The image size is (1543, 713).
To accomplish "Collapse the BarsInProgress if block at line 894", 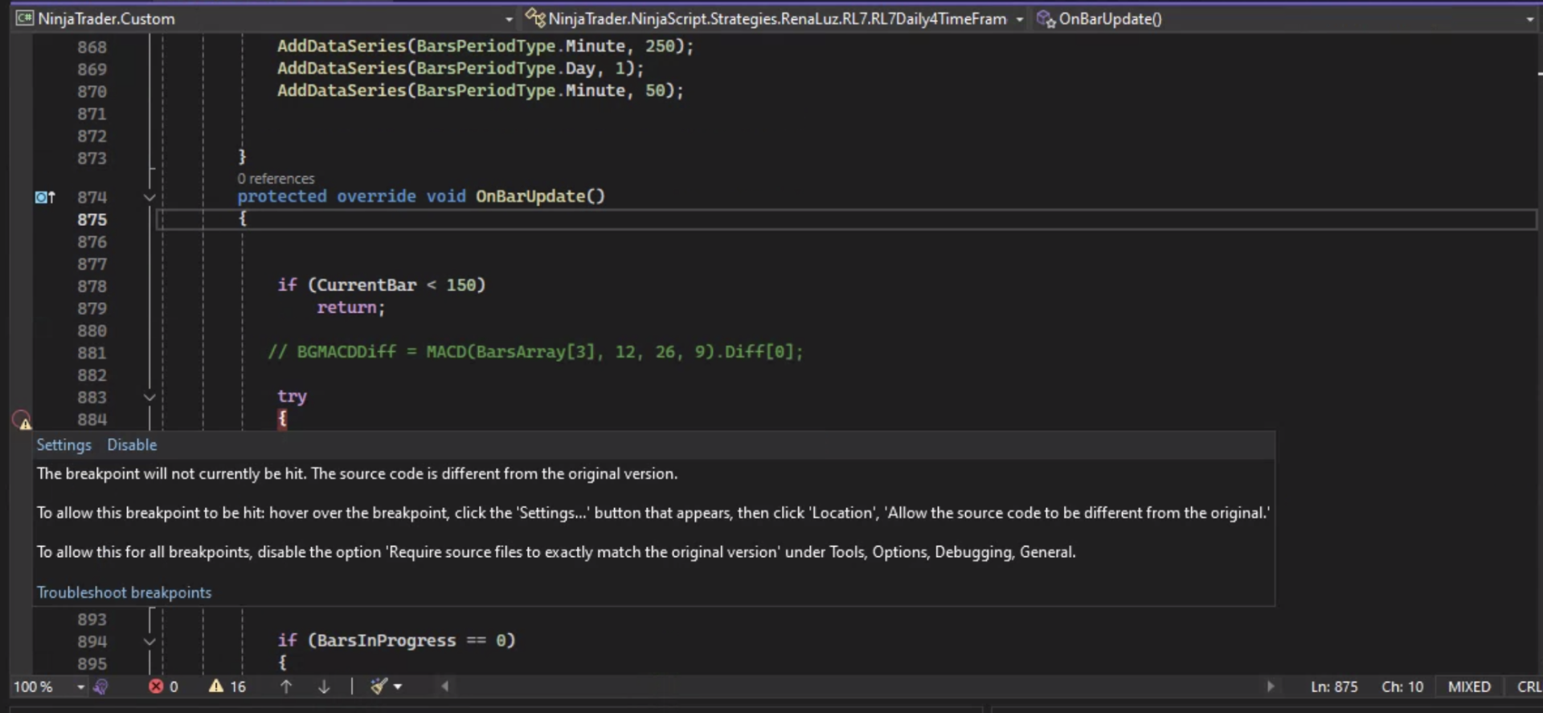I will [x=149, y=641].
